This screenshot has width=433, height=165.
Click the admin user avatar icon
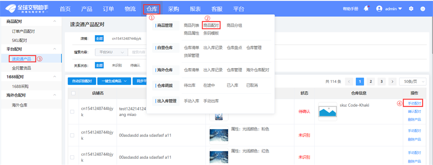pos(379,8)
